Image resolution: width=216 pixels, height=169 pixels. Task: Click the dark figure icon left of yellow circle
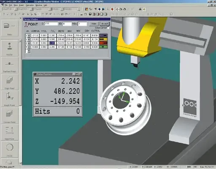pos(140,9)
